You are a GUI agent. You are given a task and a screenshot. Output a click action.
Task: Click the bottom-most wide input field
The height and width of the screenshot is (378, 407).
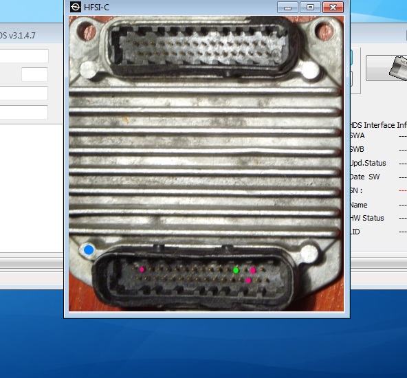click(24, 112)
